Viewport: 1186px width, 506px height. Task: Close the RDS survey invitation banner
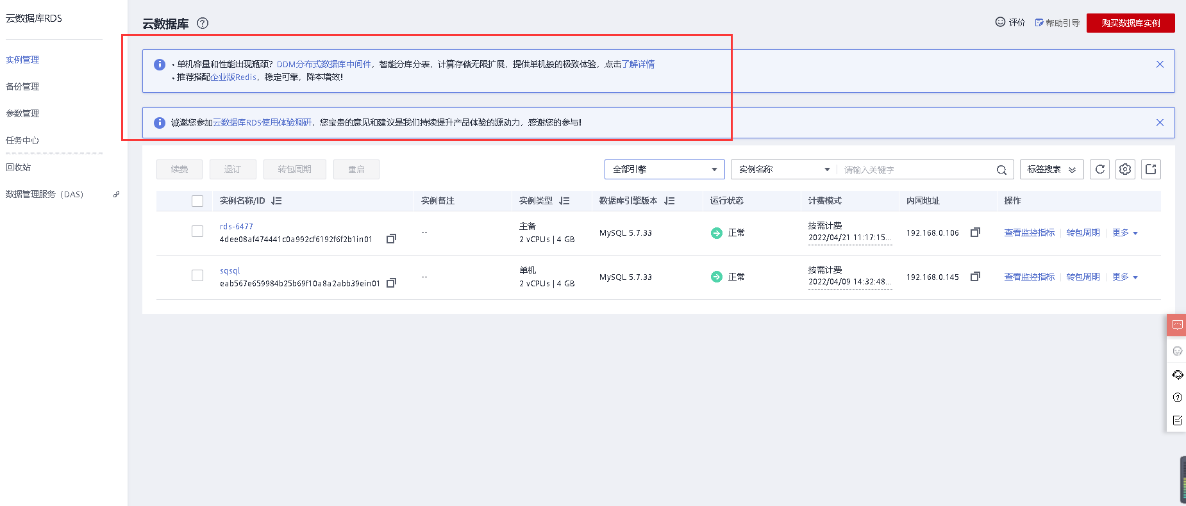pyautogui.click(x=1160, y=122)
